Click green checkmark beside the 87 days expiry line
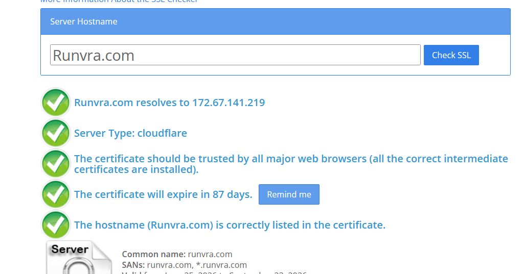This screenshot has height=274, width=524. coord(56,194)
